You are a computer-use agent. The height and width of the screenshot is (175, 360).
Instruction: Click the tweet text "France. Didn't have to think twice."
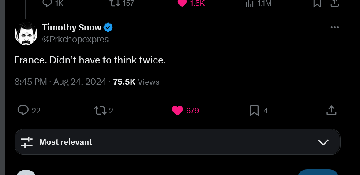[90, 60]
